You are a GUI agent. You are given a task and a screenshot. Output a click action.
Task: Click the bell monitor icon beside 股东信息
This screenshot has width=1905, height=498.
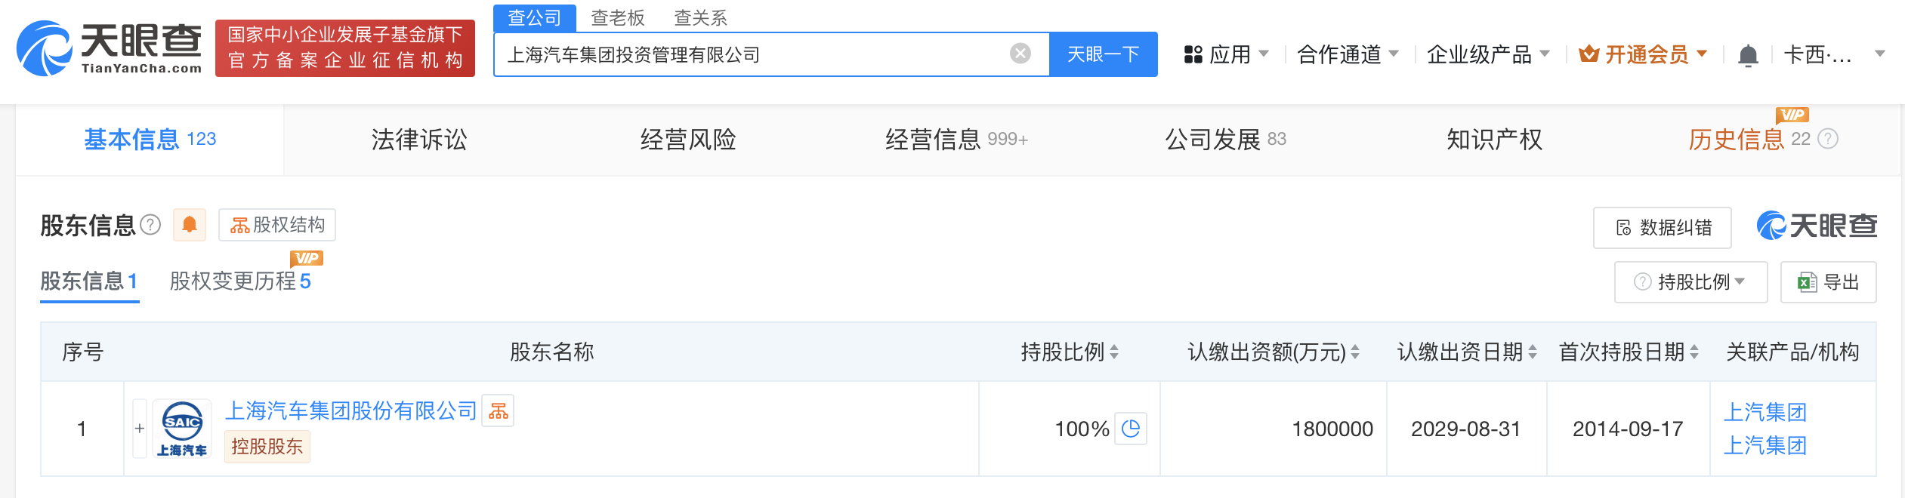click(190, 225)
